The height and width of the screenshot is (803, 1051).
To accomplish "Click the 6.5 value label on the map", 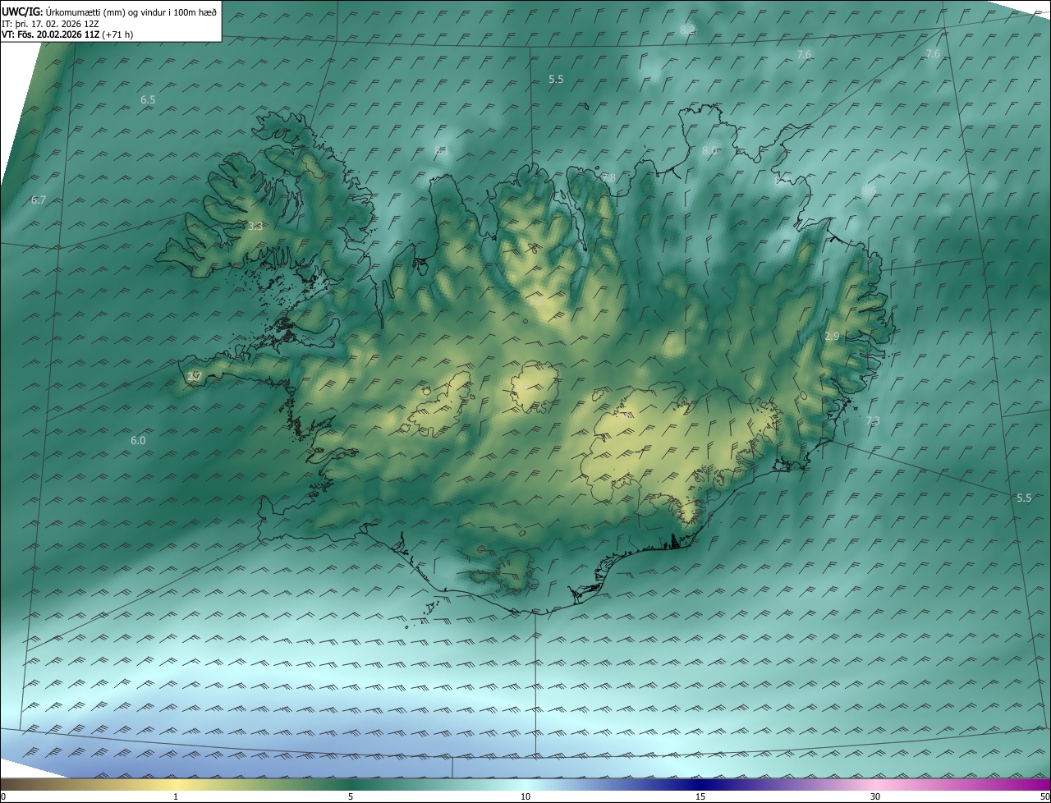I will point(148,99).
